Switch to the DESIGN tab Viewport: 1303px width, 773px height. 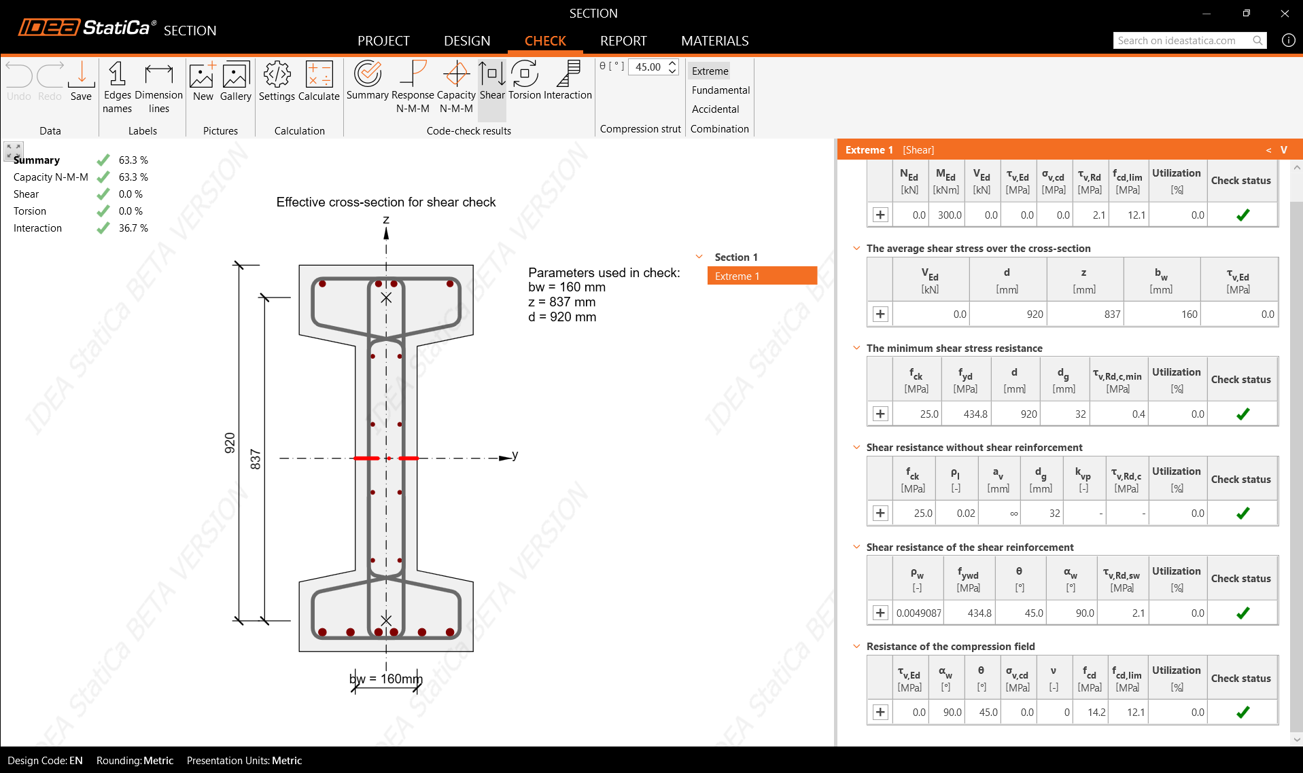point(466,41)
